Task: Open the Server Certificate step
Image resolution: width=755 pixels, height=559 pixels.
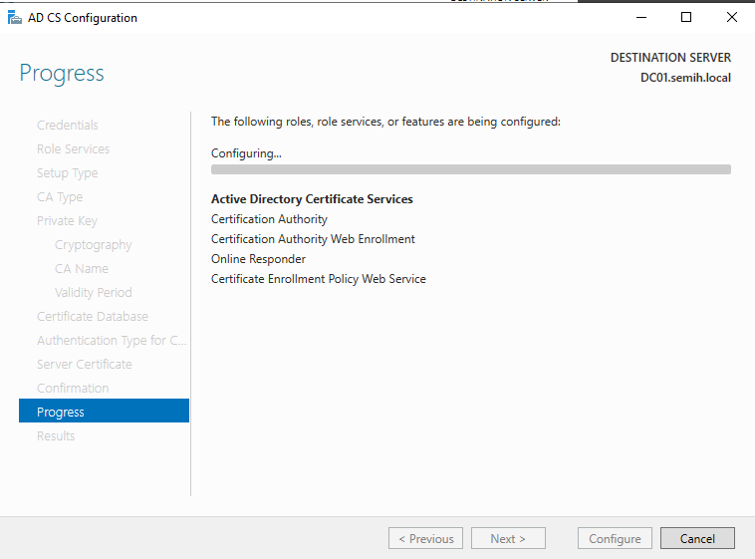Action: [x=85, y=365]
